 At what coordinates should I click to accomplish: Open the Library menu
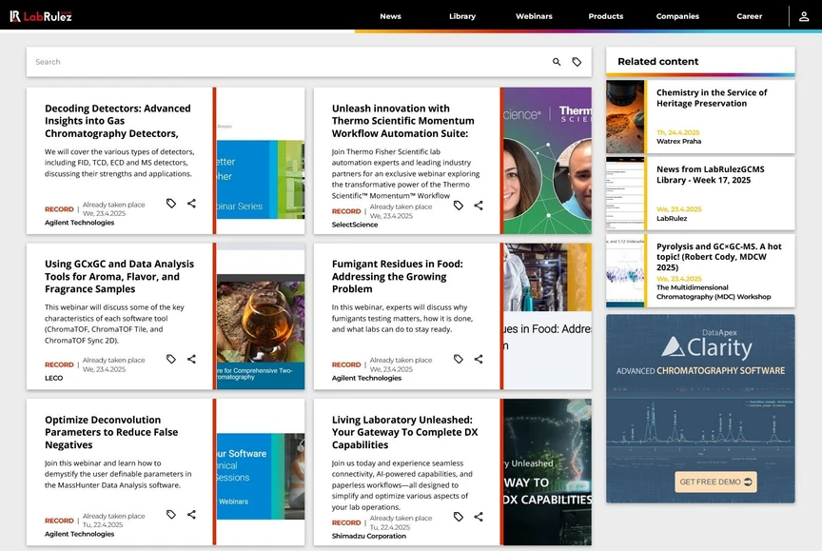pos(462,16)
